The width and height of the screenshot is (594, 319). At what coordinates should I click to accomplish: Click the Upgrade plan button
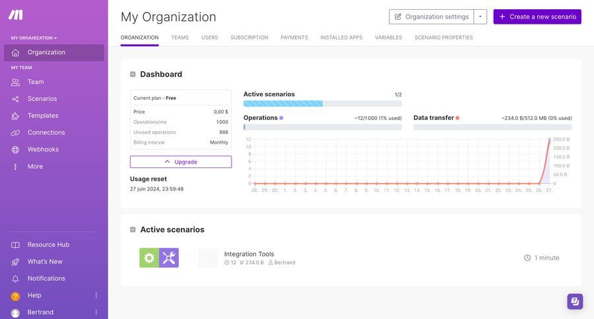point(181,162)
